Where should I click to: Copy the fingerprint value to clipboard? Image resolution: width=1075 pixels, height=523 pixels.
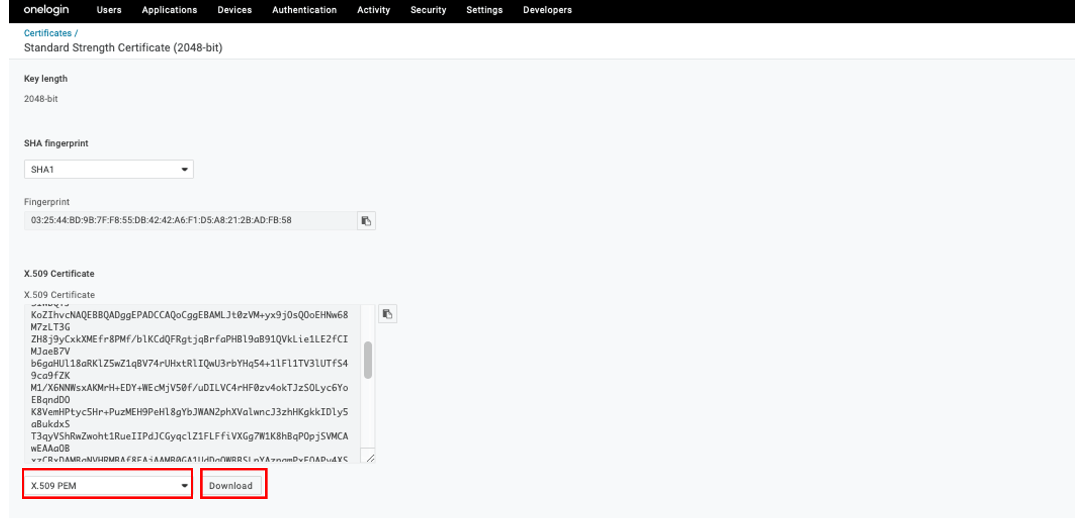point(366,221)
